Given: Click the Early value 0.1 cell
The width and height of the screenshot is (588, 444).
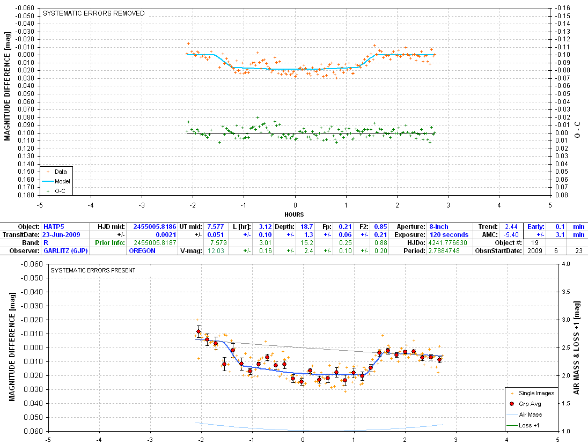Looking at the screenshot, I should (560, 227).
